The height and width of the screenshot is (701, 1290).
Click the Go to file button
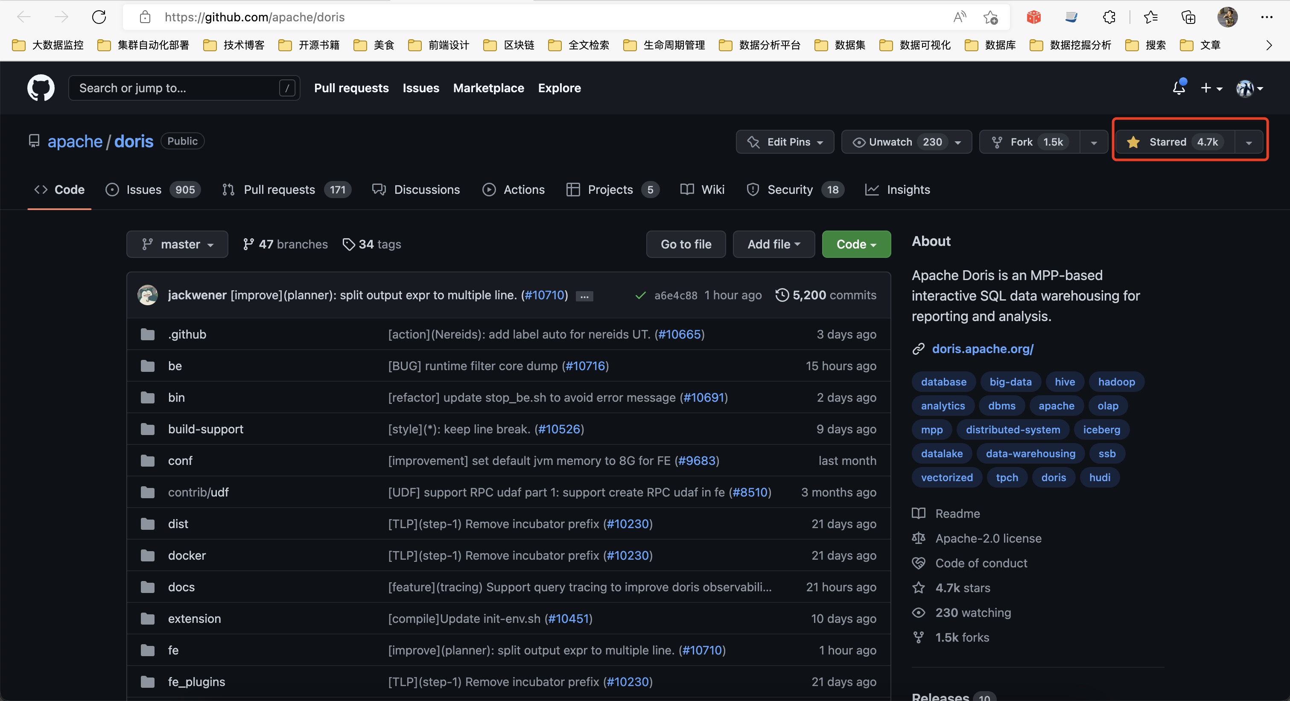coord(685,244)
